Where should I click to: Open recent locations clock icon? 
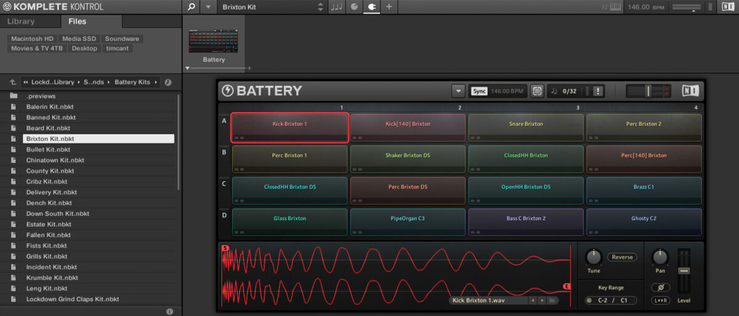tap(168, 82)
